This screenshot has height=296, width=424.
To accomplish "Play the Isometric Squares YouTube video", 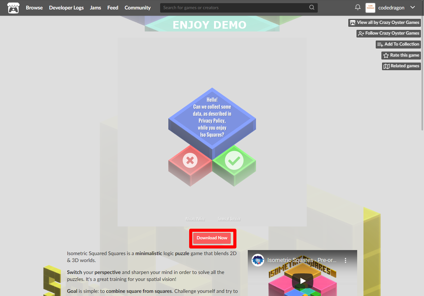I will coord(302,281).
